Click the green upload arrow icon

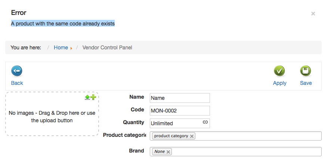[x=87, y=97]
